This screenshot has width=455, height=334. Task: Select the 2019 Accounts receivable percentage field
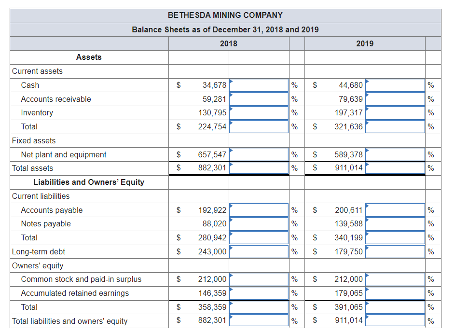pyautogui.click(x=395, y=99)
